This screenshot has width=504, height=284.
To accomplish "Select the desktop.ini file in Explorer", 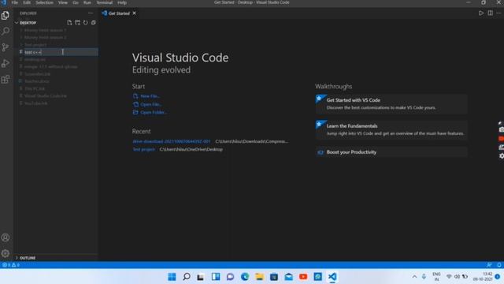I will tap(35, 60).
